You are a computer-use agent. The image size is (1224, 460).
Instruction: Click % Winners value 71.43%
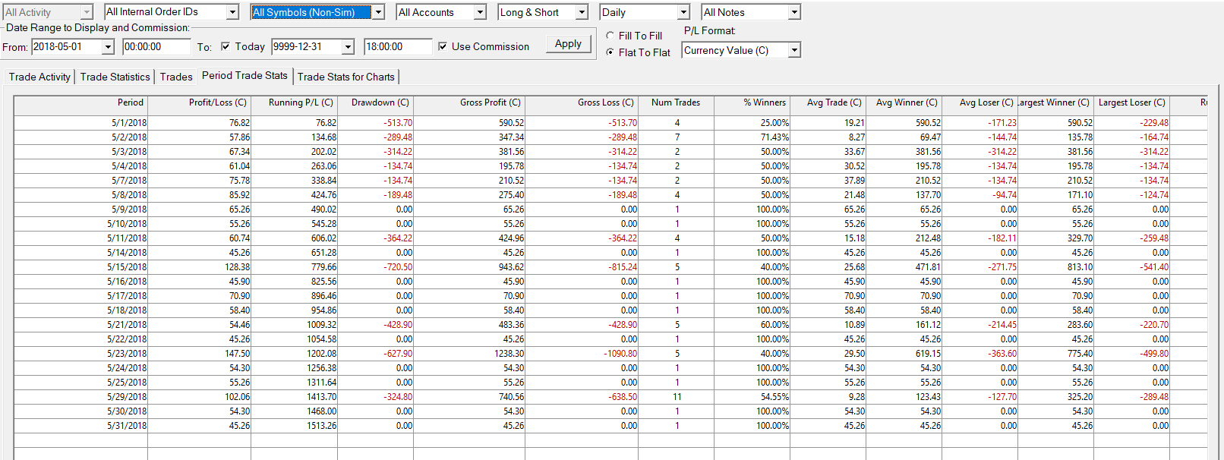(x=774, y=137)
